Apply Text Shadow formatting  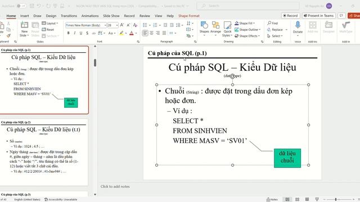(x=87, y=33)
